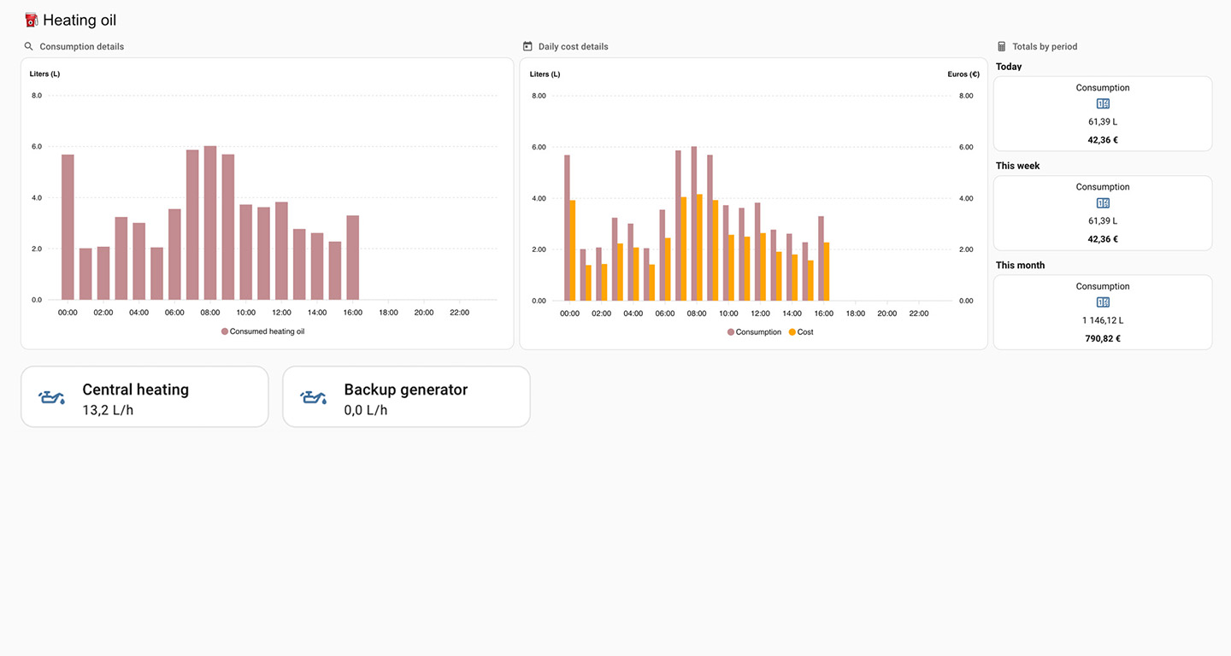1231x656 pixels.
Task: Select the 08:00 bar in Consumption details chart
Action: 210,224
